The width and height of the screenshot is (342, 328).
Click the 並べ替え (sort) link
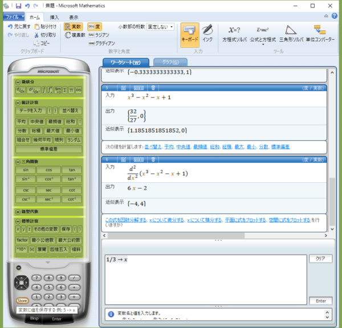(x=153, y=147)
